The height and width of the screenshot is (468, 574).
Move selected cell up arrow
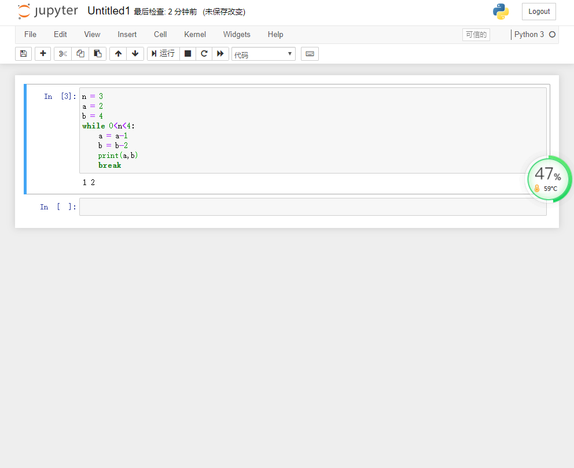coord(118,54)
